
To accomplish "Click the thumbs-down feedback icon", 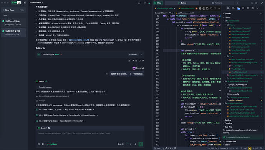I will click(133, 61).
